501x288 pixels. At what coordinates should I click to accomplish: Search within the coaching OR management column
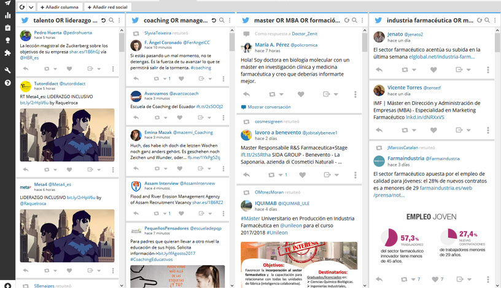tap(222, 20)
